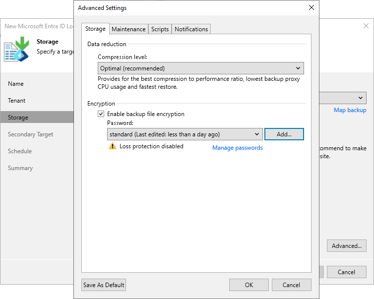Confirm Advanced Settings with OK
374x299 pixels.
249,285
